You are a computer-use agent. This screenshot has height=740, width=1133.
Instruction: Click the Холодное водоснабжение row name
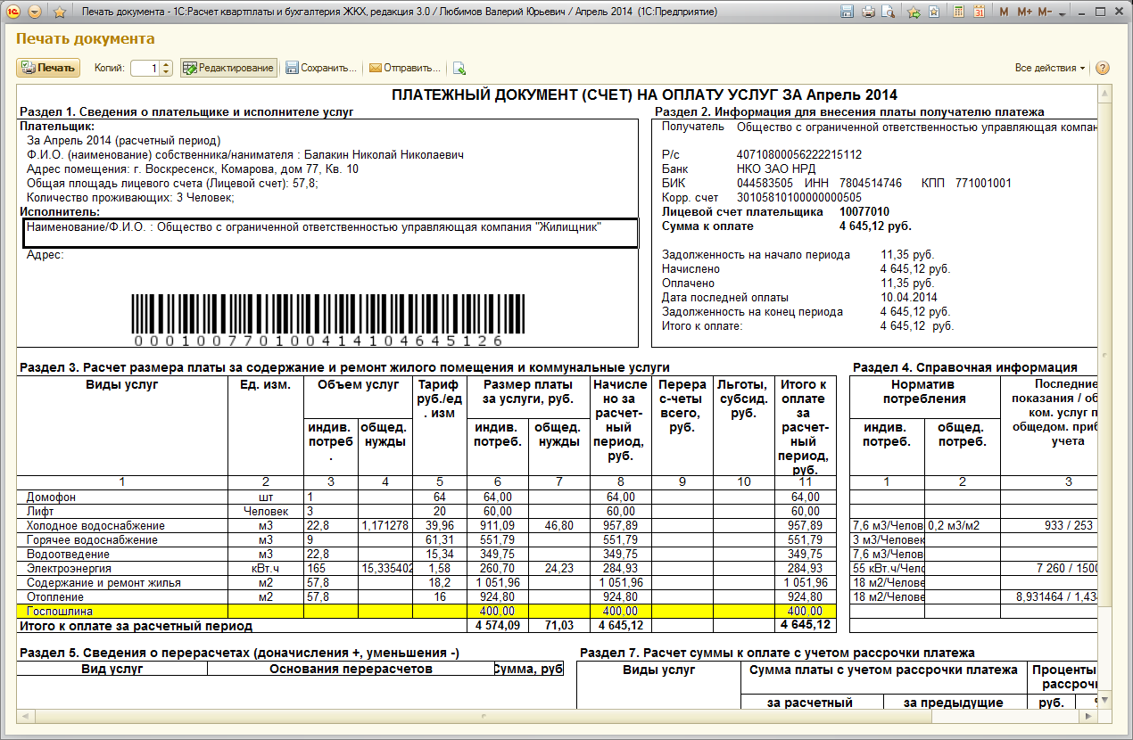95,525
